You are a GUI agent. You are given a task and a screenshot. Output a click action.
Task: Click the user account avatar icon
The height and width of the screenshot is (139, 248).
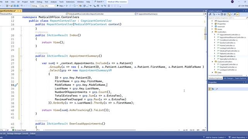tap(232, 2)
